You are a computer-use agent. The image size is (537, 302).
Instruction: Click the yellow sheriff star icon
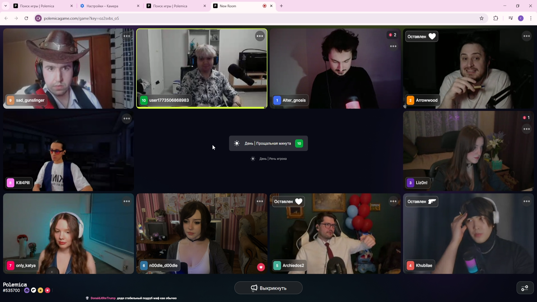click(41, 290)
